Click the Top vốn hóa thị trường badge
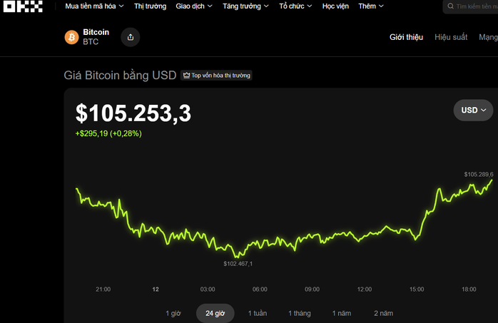This screenshot has width=498, height=323. [216, 75]
